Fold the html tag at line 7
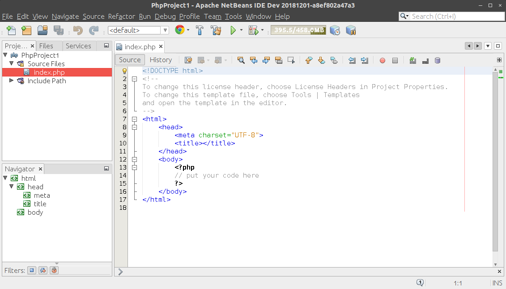Image resolution: width=506 pixels, height=289 pixels. pos(135,119)
